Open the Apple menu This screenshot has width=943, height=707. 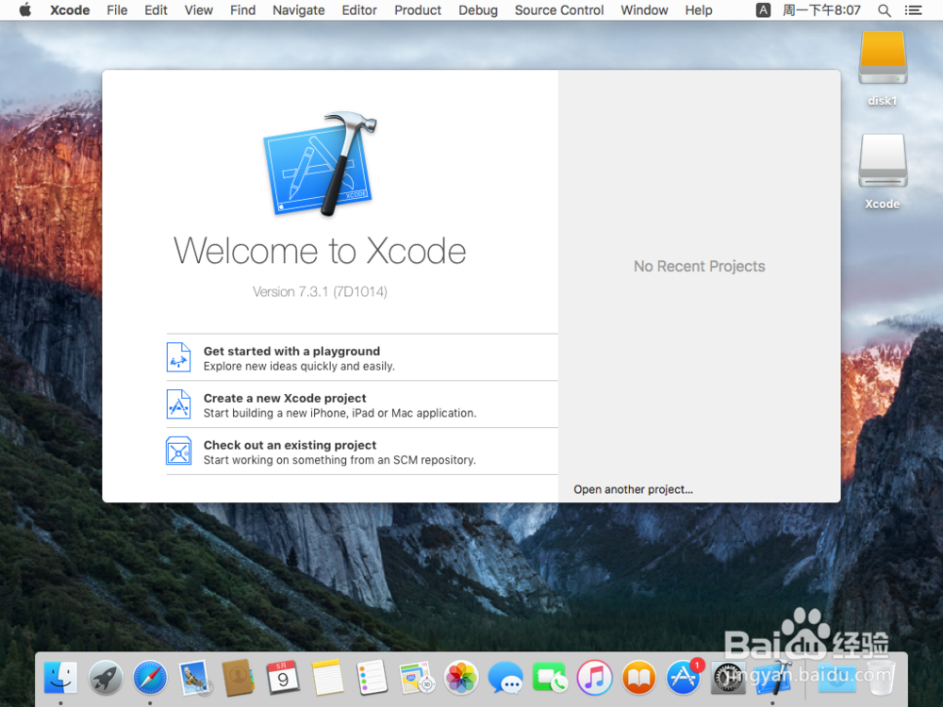[25, 10]
